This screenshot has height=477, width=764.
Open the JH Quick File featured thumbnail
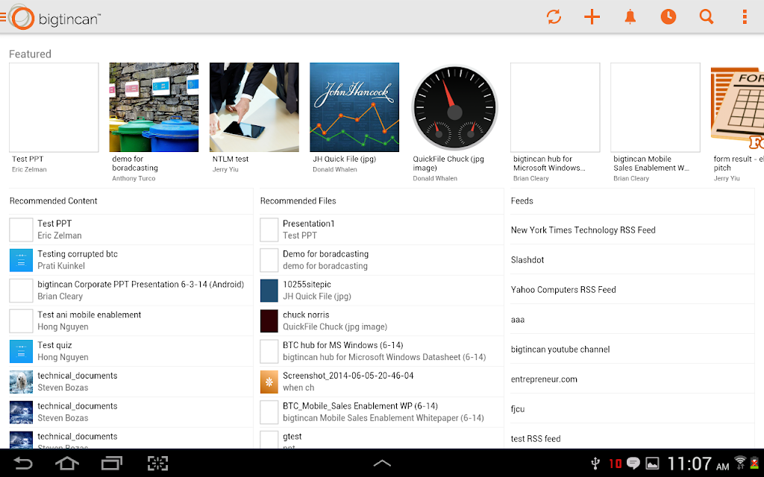click(x=354, y=107)
